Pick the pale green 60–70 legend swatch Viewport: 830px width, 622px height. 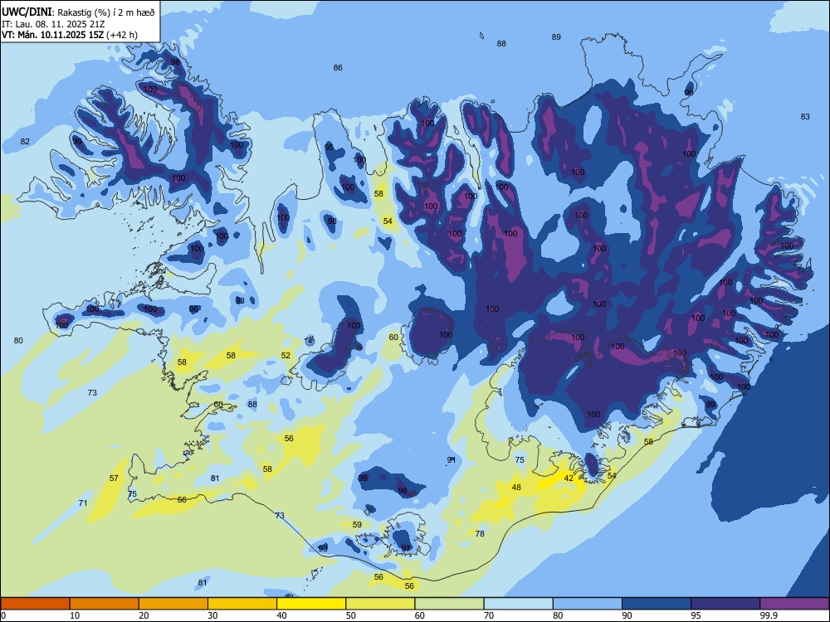pos(449,604)
